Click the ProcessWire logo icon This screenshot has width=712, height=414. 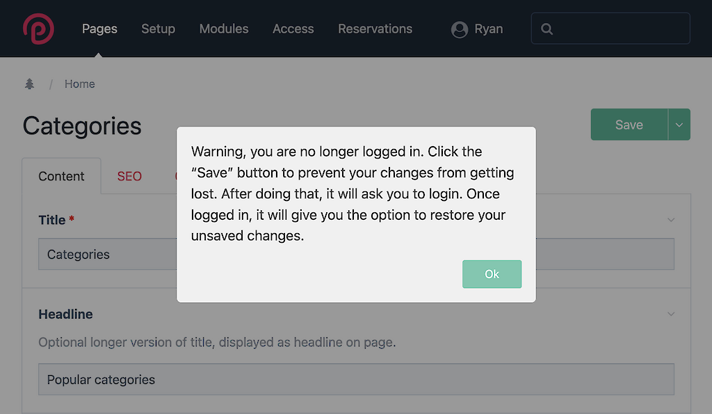[39, 29]
